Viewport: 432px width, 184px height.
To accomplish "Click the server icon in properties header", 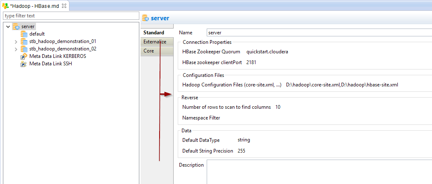I will click(x=145, y=19).
